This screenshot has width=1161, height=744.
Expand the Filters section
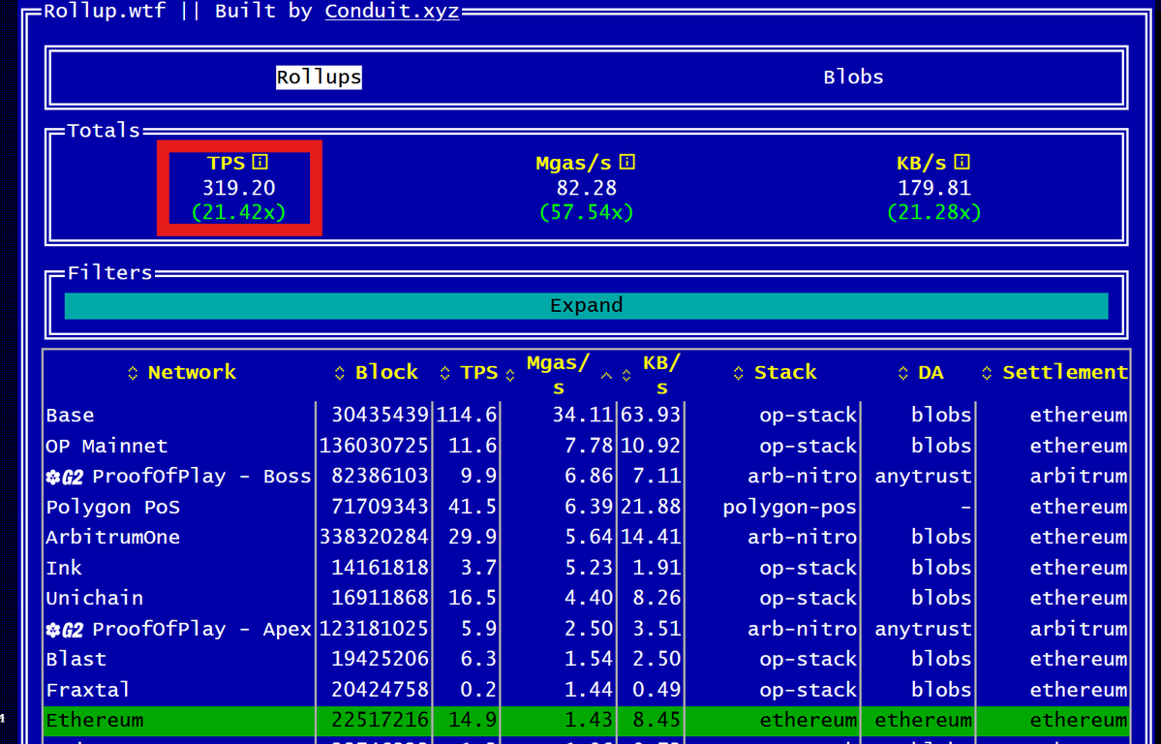point(587,305)
